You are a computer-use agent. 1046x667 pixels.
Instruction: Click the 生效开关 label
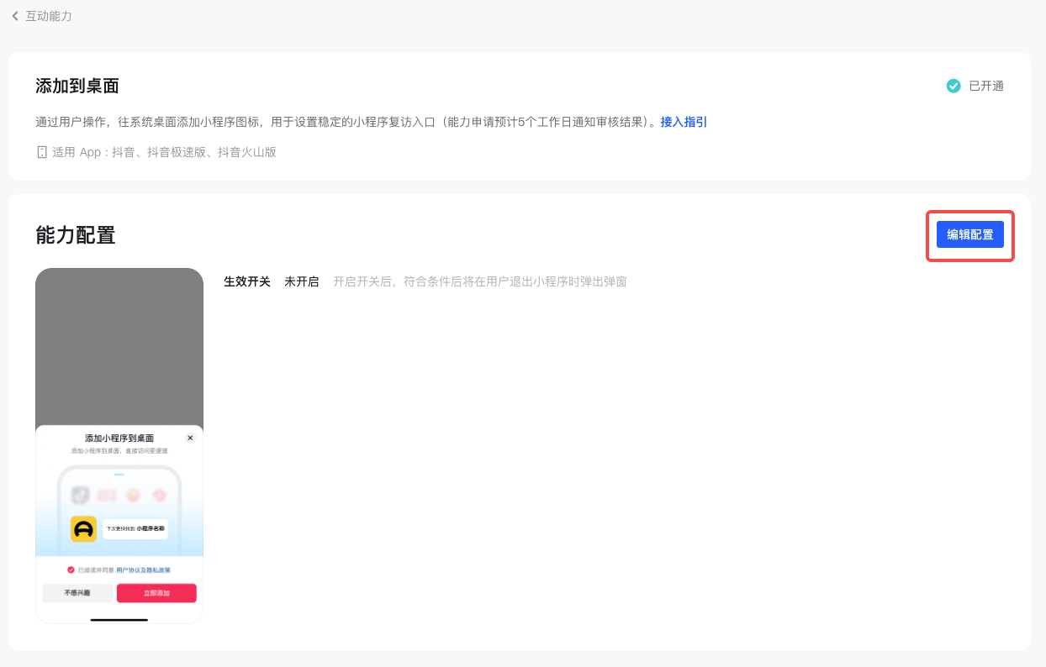[247, 281]
